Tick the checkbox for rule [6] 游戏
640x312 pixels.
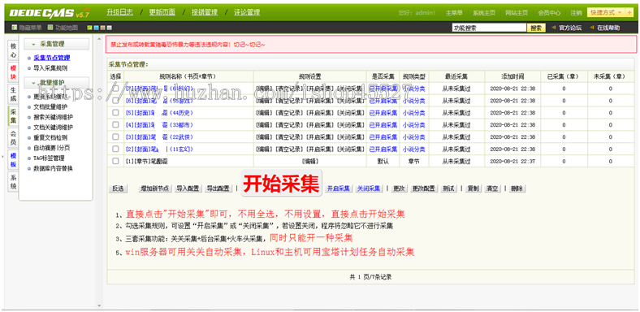click(x=115, y=101)
